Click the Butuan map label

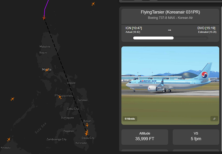(x=87, y=121)
